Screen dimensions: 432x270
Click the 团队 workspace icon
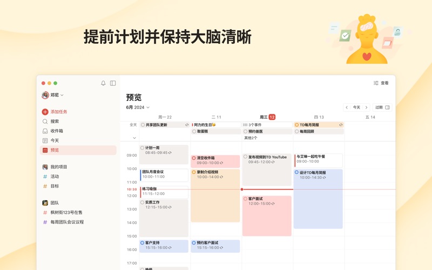click(x=45, y=203)
